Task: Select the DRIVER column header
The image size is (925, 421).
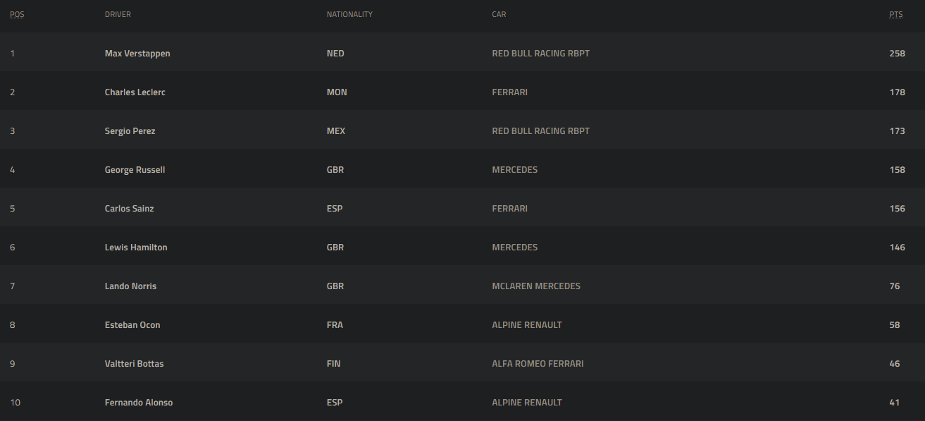Action: click(x=118, y=14)
